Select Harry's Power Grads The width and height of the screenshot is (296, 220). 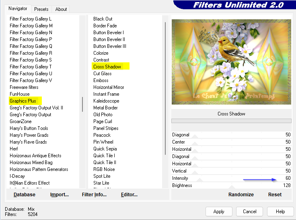click(29, 135)
